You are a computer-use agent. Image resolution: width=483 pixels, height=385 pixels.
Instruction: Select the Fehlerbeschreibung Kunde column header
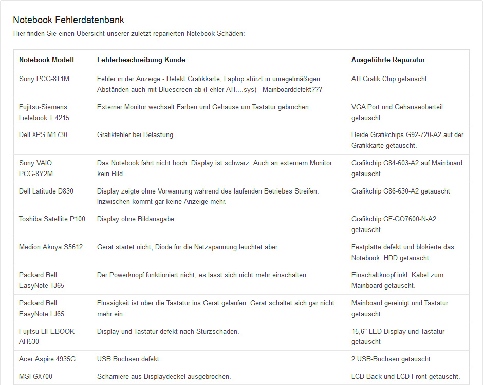click(x=141, y=60)
